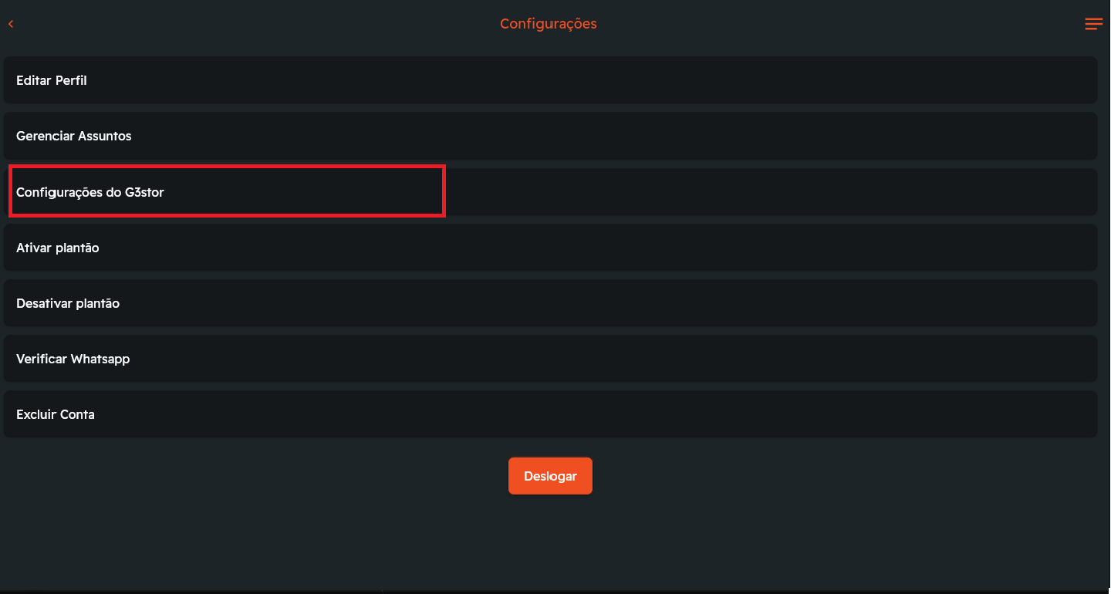Image resolution: width=1111 pixels, height=594 pixels.
Task: Choose the Desativar plantão row
Action: click(x=549, y=303)
